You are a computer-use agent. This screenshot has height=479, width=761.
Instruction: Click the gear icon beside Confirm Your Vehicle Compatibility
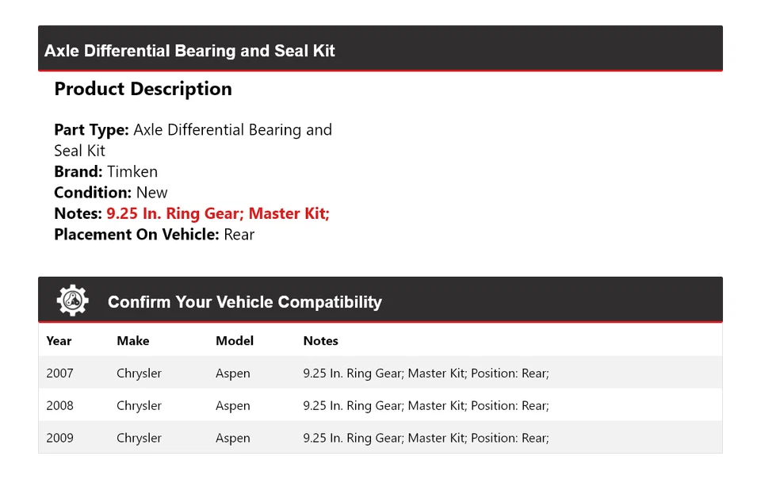73,301
